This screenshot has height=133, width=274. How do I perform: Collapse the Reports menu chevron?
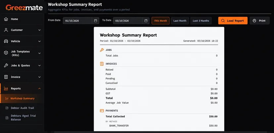click(x=39, y=88)
